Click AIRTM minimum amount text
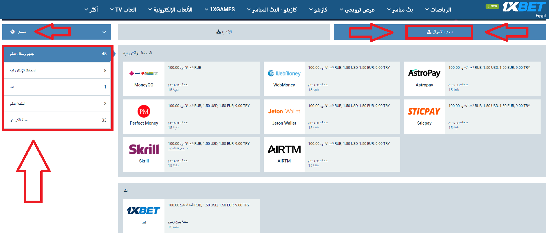The width and height of the screenshot is (549, 233). (x=349, y=144)
